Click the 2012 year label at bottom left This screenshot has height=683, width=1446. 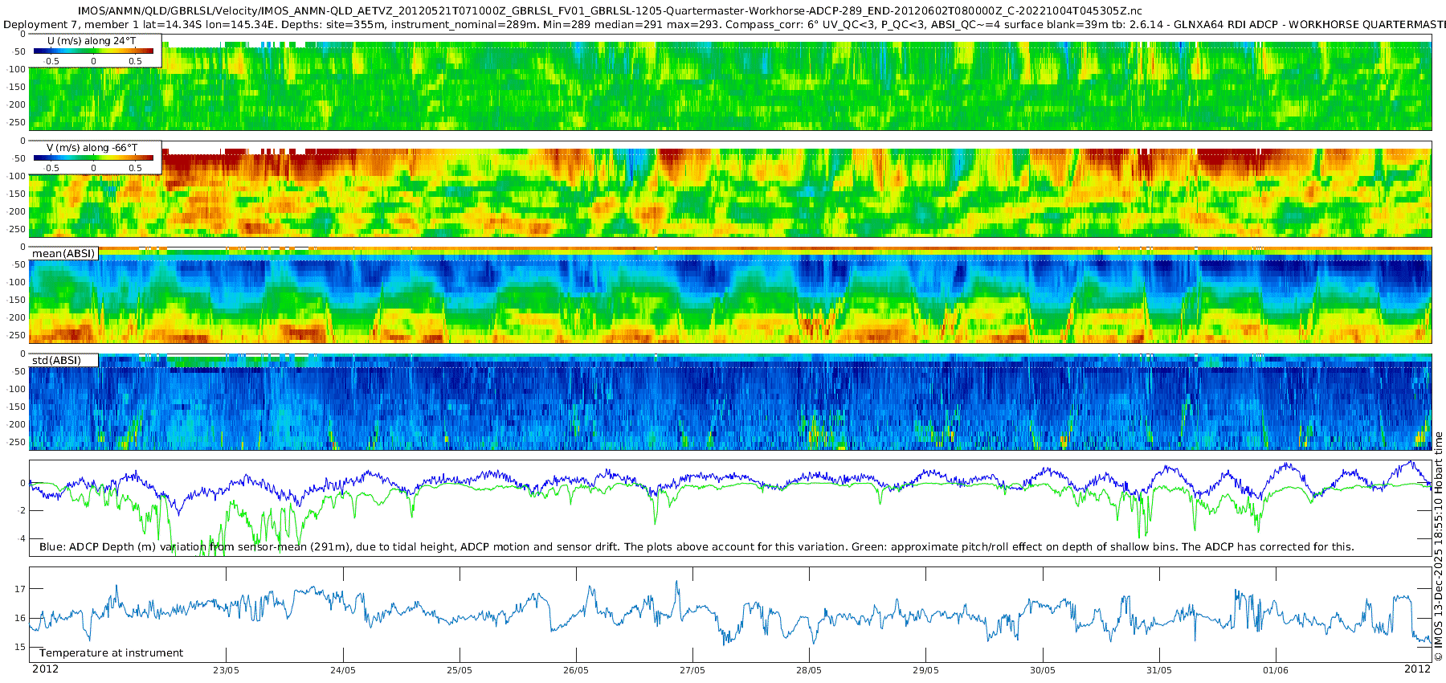coord(45,669)
